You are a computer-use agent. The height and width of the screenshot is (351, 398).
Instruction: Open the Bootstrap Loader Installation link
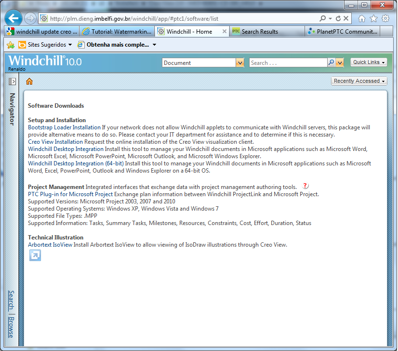(64, 127)
